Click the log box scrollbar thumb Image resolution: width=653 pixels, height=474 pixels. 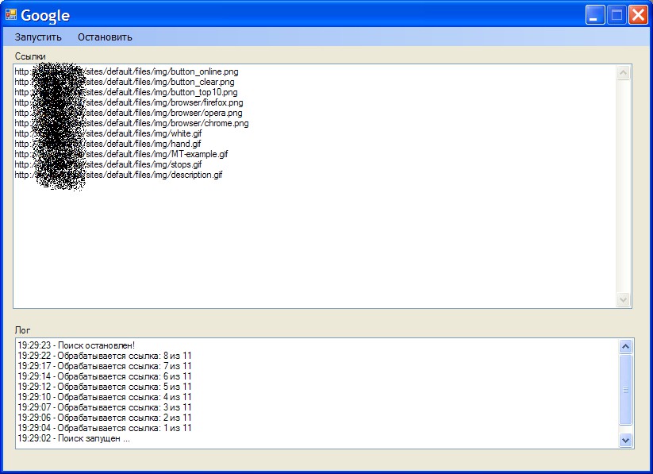625,390
